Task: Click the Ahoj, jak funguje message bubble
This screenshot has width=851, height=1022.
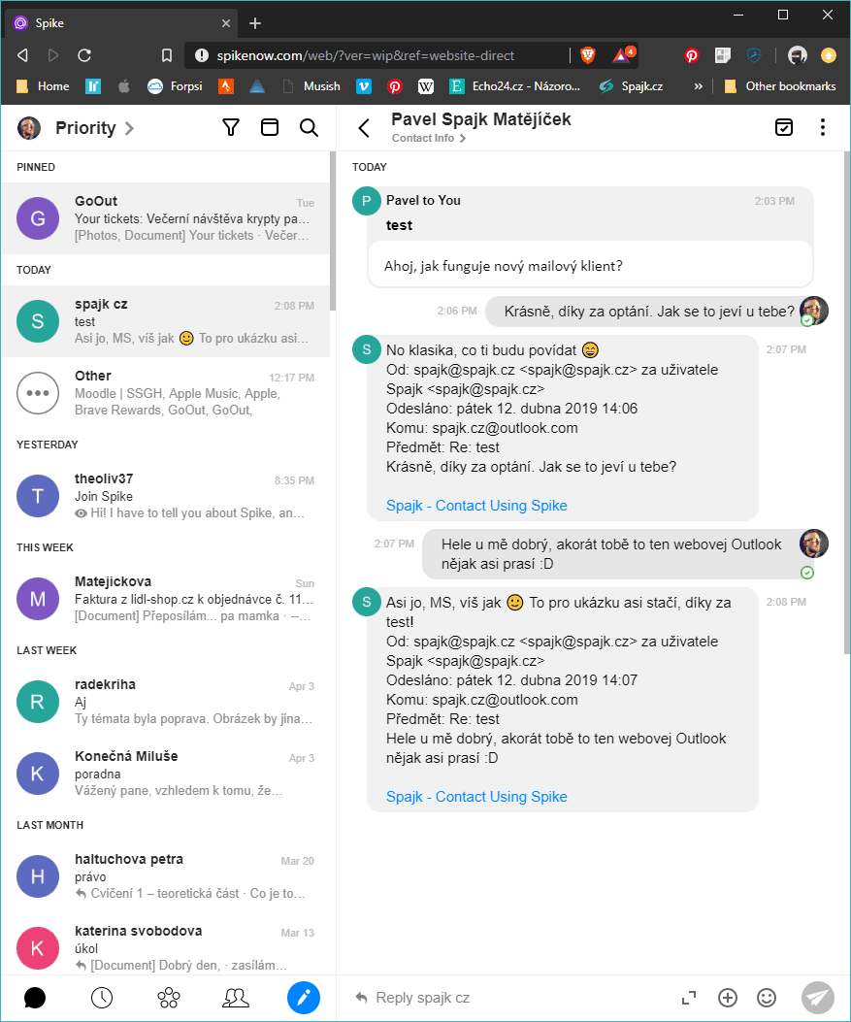Action: tap(590, 265)
